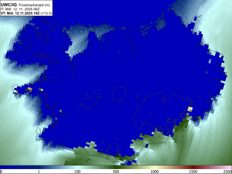
Task: Click the number 13 label on the south coast
Action: [x=123, y=164]
